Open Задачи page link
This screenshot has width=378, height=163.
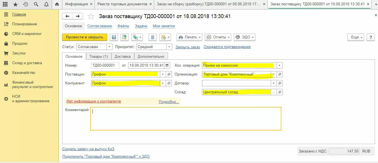[x=141, y=26]
